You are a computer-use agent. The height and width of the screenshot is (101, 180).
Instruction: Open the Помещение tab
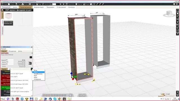tap(6, 7)
